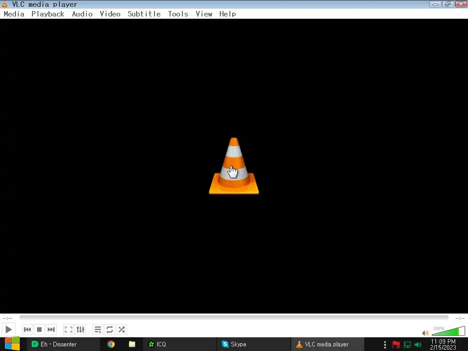Open the Playback menu

click(48, 14)
